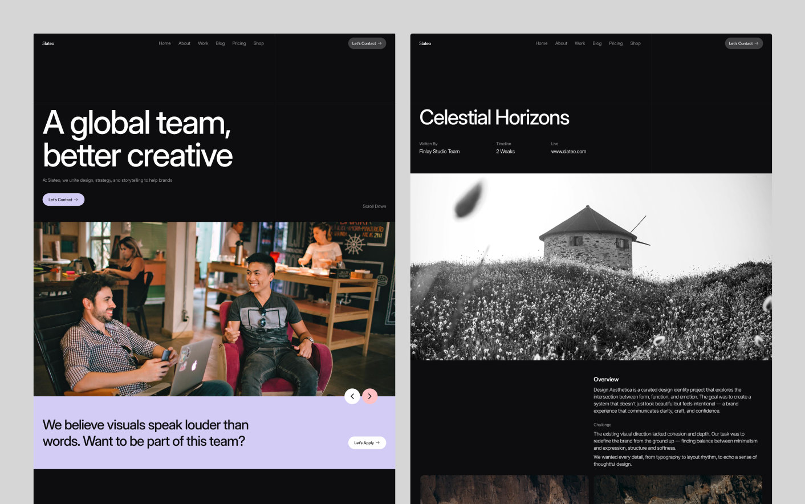Open the www.slateo.com live link
The width and height of the screenshot is (805, 504).
(568, 152)
